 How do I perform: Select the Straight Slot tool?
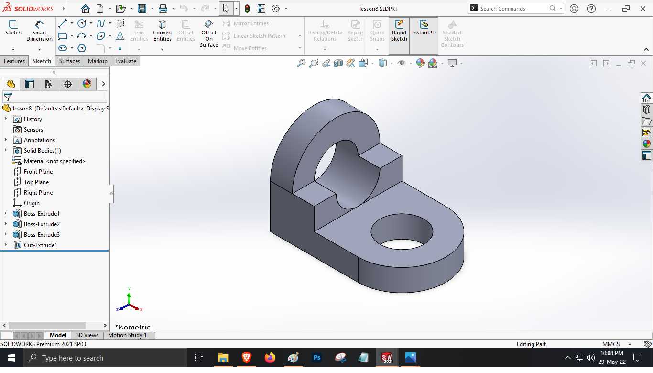pyautogui.click(x=62, y=48)
